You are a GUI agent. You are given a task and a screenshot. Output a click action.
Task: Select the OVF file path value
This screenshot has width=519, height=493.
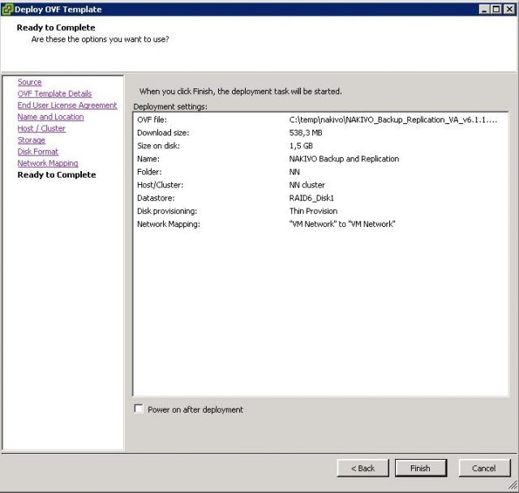[x=392, y=120]
